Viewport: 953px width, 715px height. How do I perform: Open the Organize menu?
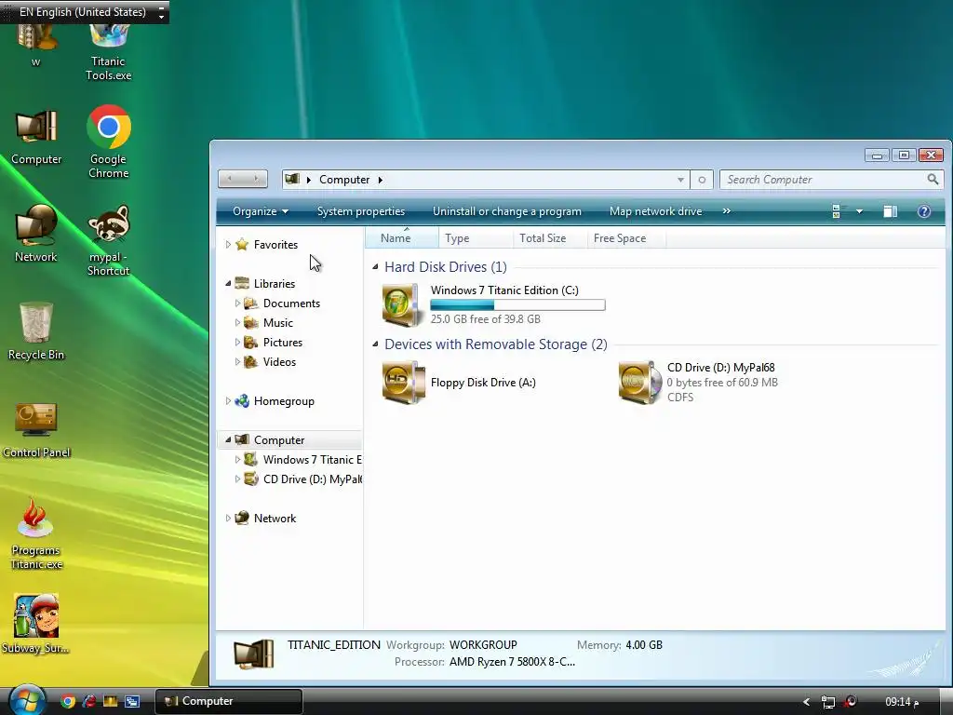coord(261,211)
